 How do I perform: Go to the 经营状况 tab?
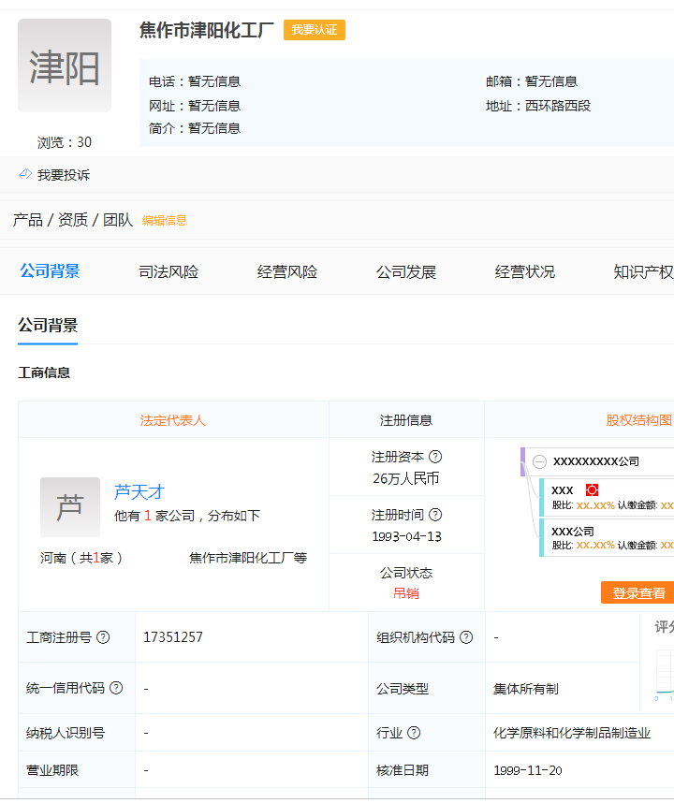(x=525, y=272)
